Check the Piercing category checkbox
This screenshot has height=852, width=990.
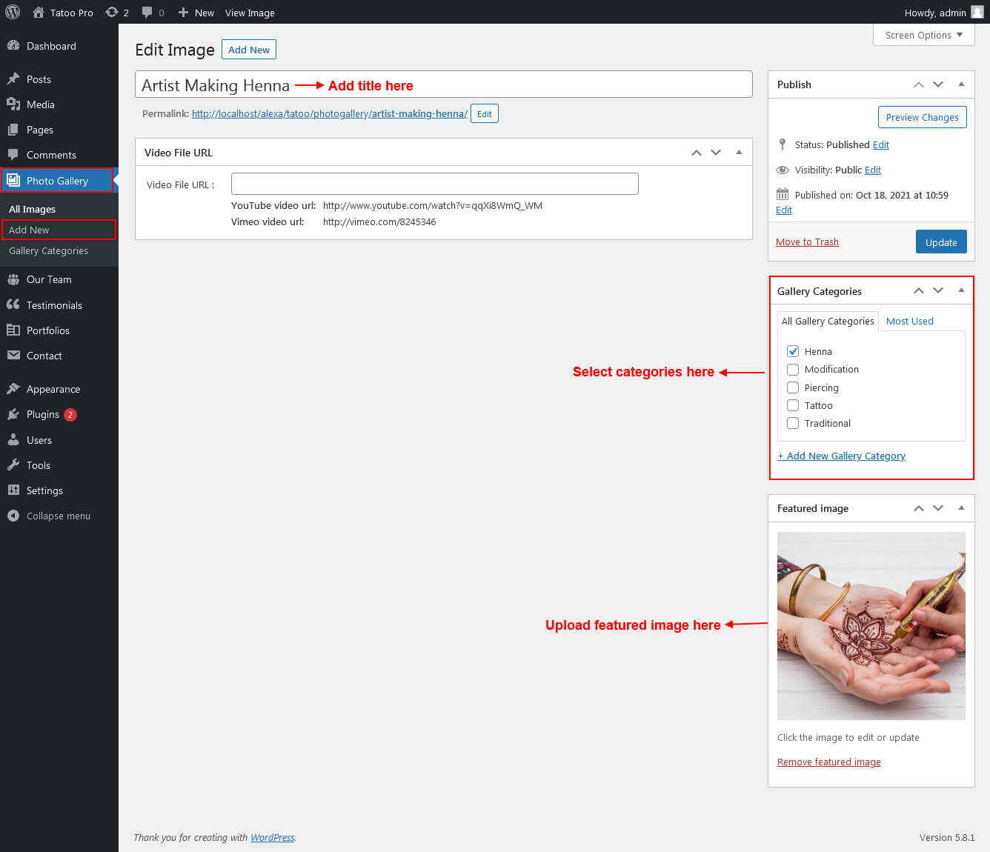coord(793,387)
